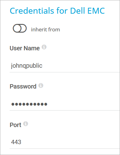
Task: Click the underline beneath the User Name field
Action: (65, 72)
